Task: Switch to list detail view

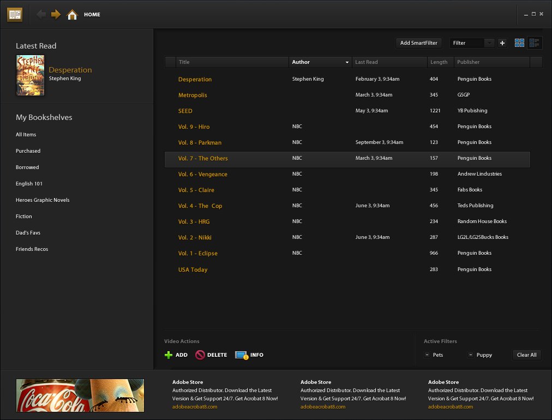Action: [x=535, y=43]
